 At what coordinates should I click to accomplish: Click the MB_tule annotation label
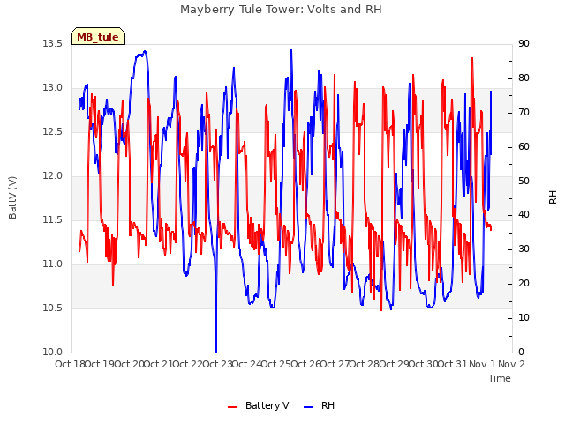(x=98, y=36)
